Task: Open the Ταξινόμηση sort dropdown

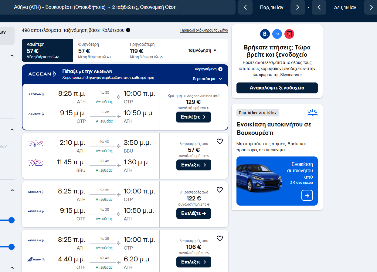Action: click(x=202, y=50)
